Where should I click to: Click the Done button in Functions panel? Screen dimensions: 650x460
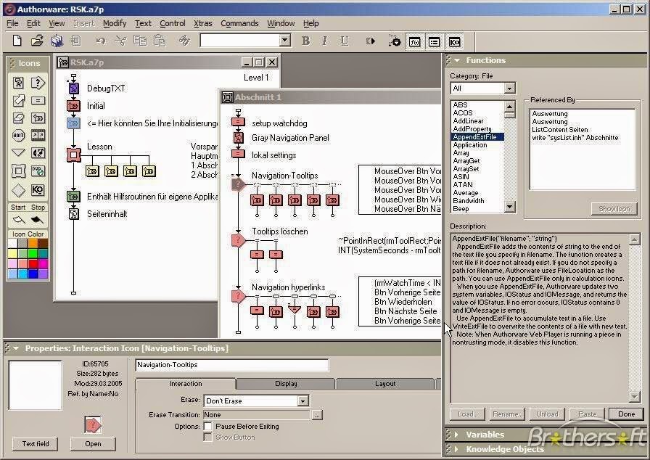click(x=625, y=414)
